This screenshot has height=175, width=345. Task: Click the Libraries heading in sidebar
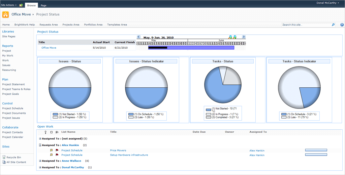(x=8, y=32)
